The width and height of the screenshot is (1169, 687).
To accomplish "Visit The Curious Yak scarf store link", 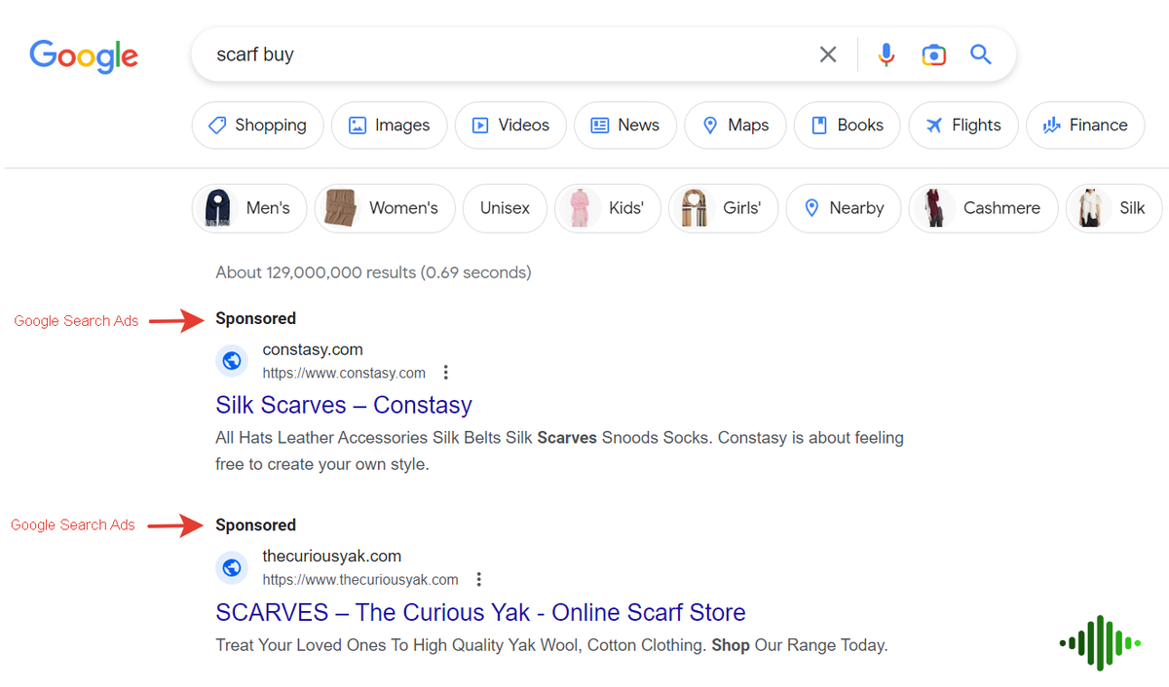I will tap(480, 612).
